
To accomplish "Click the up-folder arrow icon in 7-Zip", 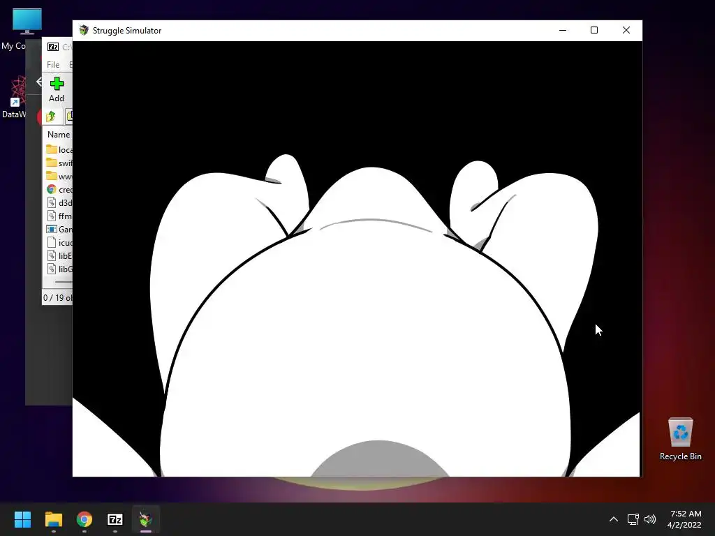I will (x=50, y=117).
